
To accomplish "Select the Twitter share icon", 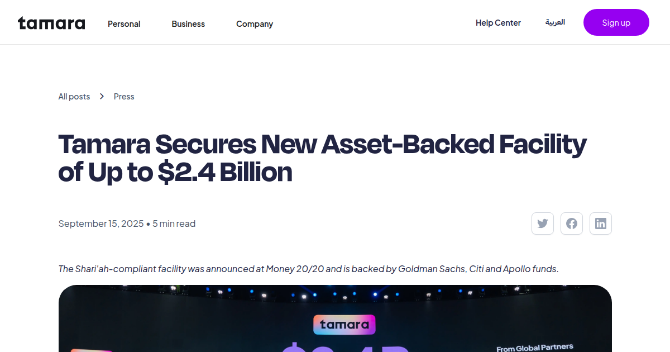I will 542,223.
